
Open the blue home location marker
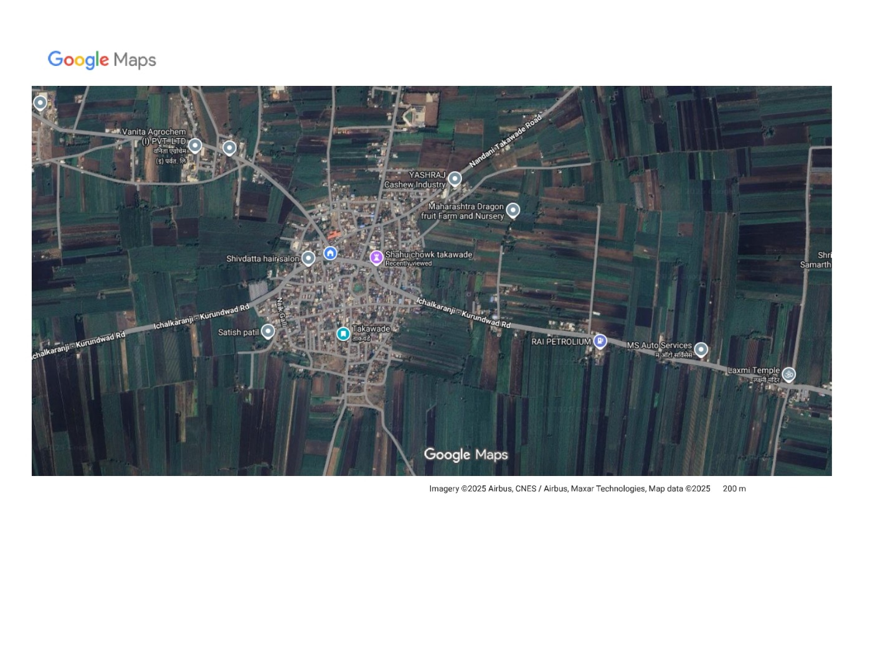(x=330, y=253)
